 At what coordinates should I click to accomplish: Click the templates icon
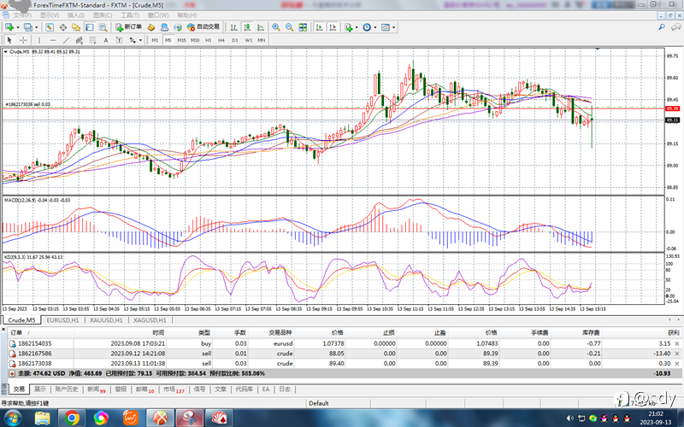[x=386, y=27]
